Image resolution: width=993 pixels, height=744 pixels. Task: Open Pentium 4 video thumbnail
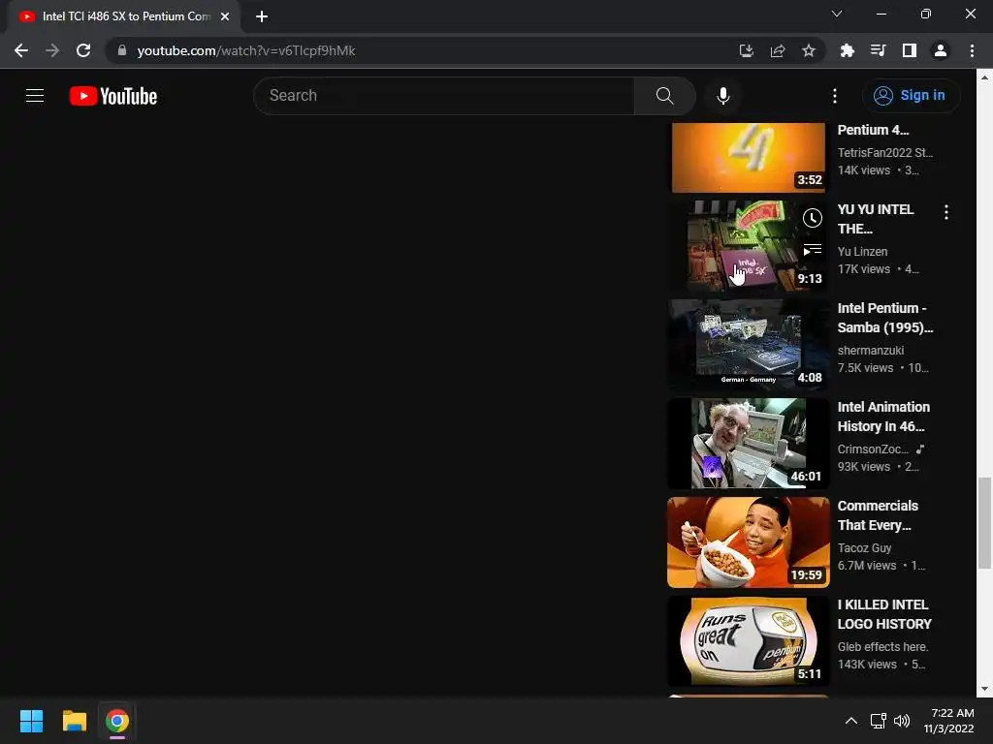click(749, 158)
